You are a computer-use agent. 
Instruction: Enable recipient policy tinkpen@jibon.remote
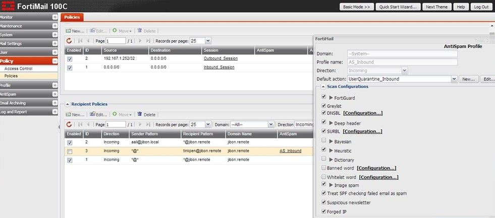pyautogui.click(x=70, y=152)
